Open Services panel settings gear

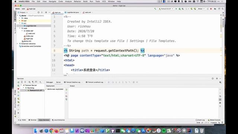[x=217, y=79]
